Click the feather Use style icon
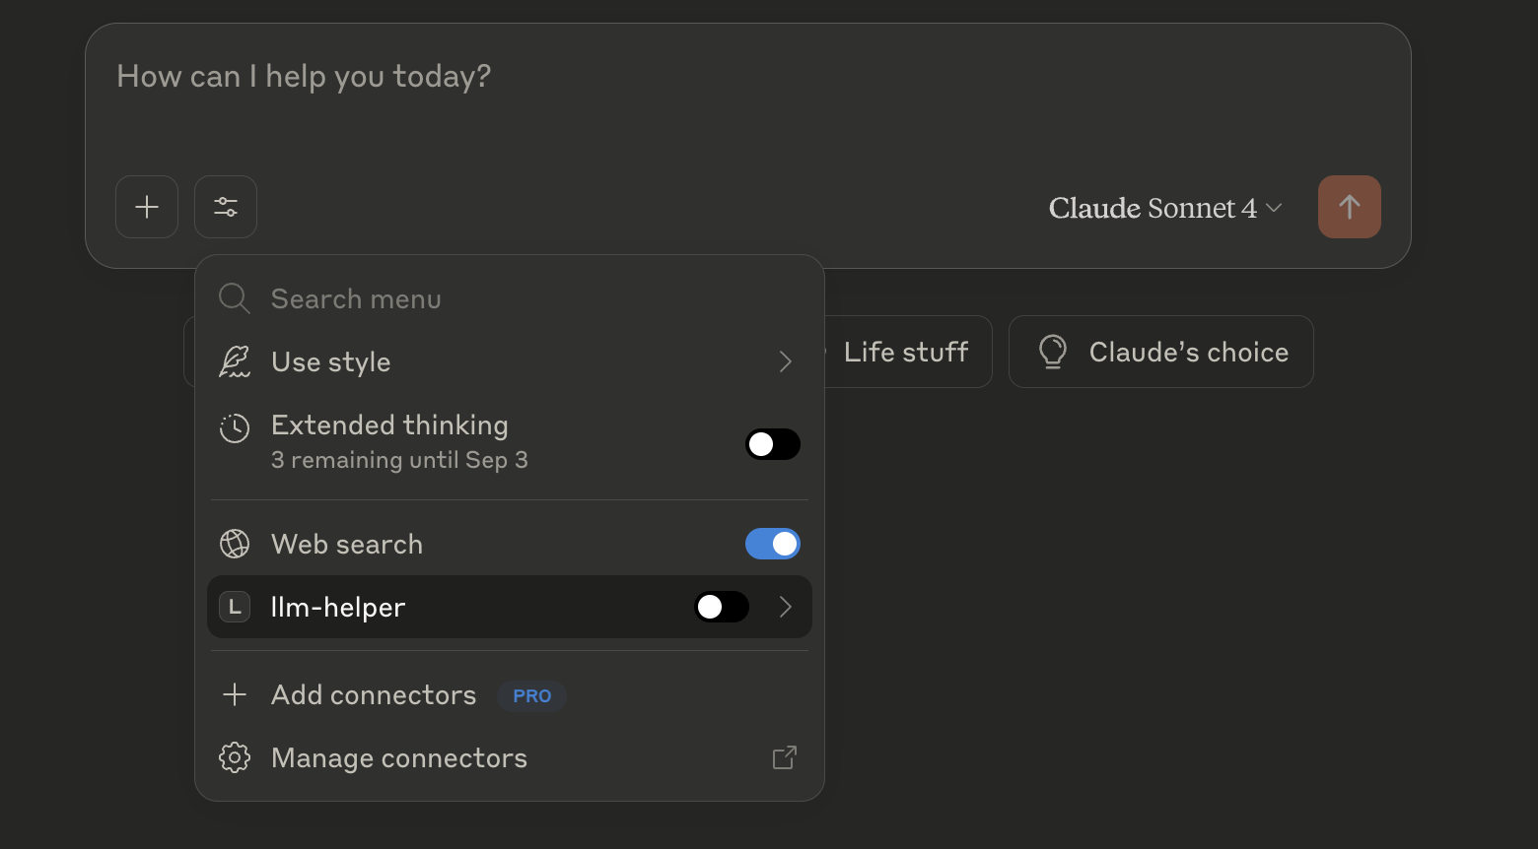 (235, 361)
